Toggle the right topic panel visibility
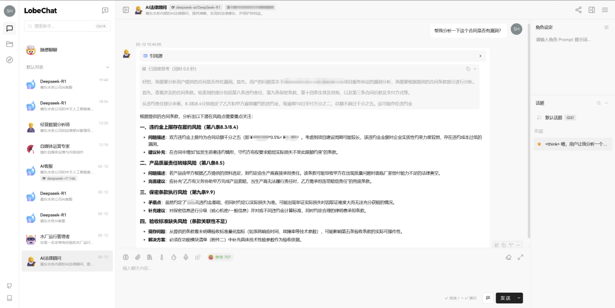Screen dimensions: 615x308 click(x=592, y=10)
